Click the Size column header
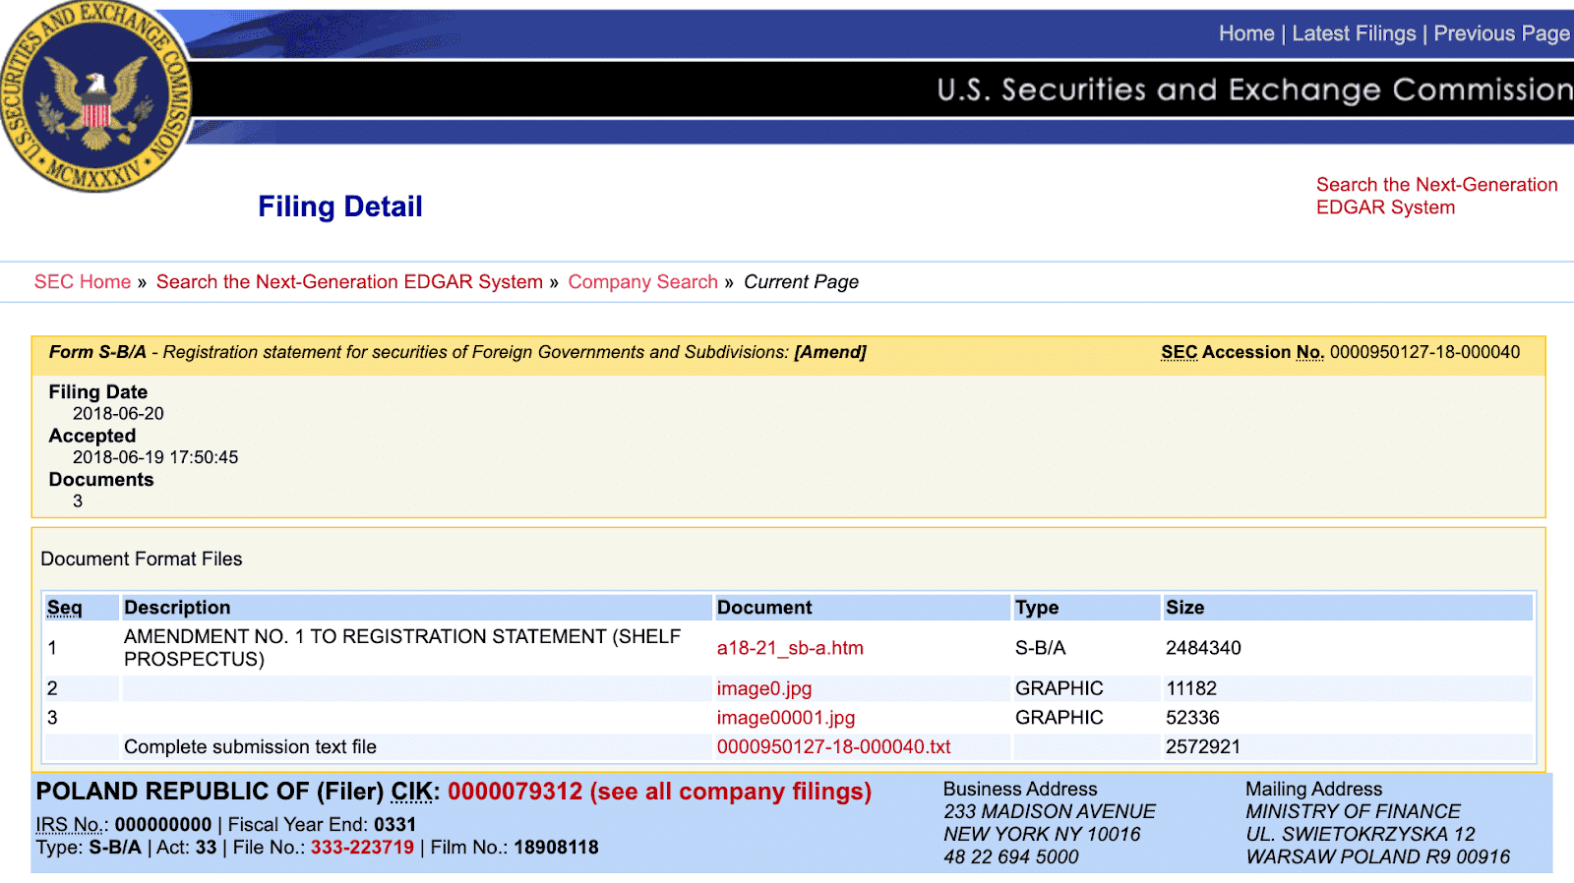The width and height of the screenshot is (1574, 883). tap(1184, 608)
